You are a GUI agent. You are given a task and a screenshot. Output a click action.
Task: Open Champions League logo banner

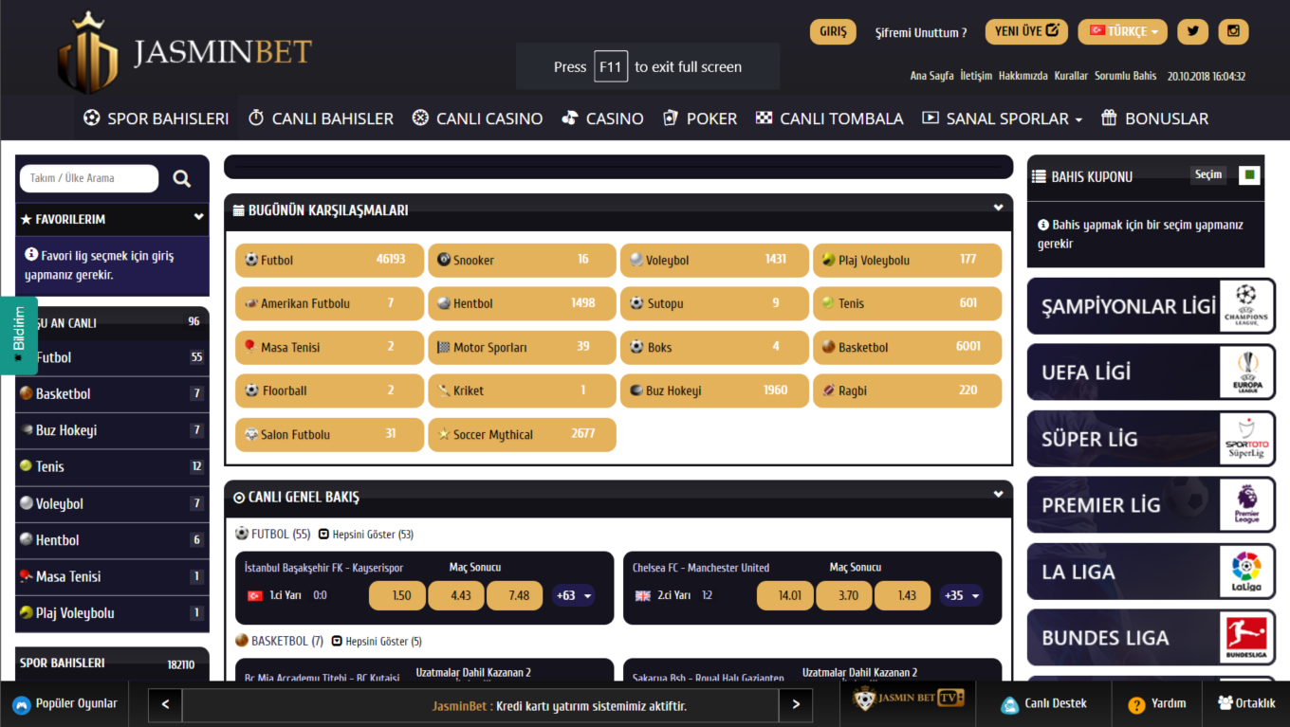tap(1152, 306)
